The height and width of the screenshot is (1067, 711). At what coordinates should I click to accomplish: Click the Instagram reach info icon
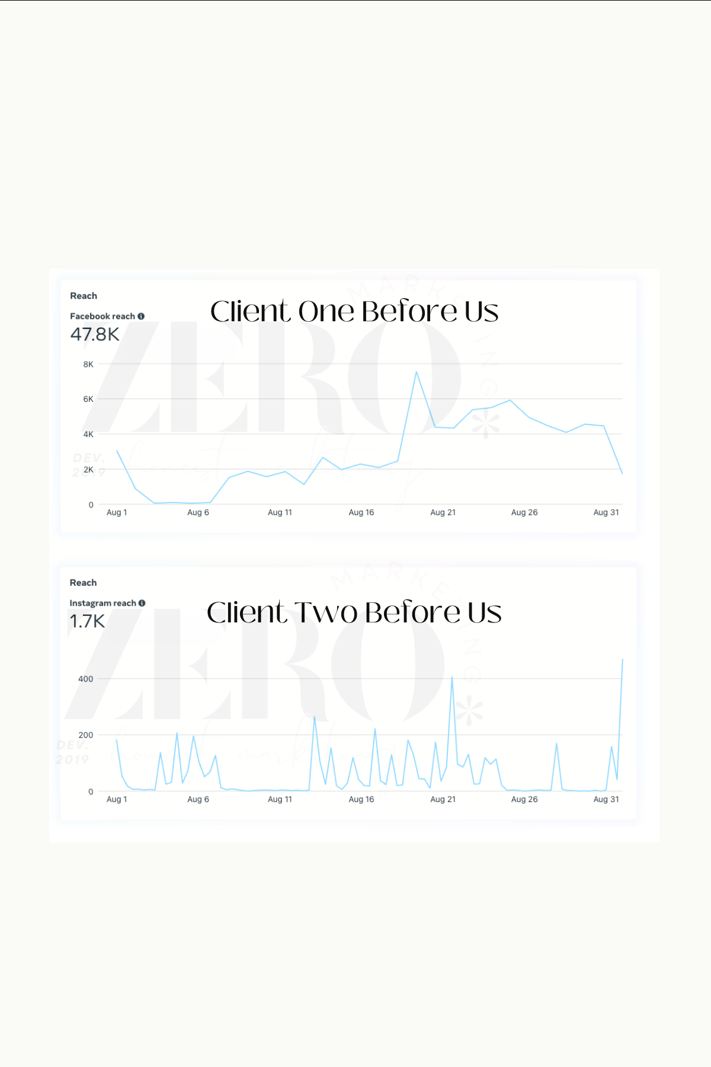[142, 603]
